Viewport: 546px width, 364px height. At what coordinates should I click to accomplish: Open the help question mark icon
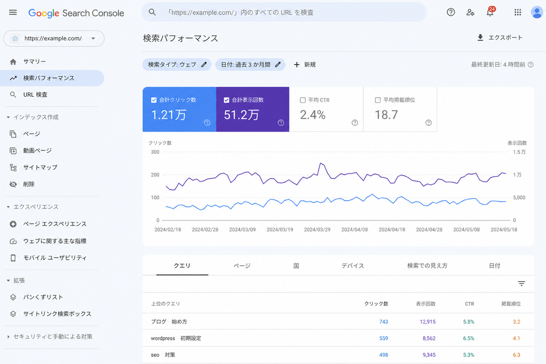click(450, 13)
